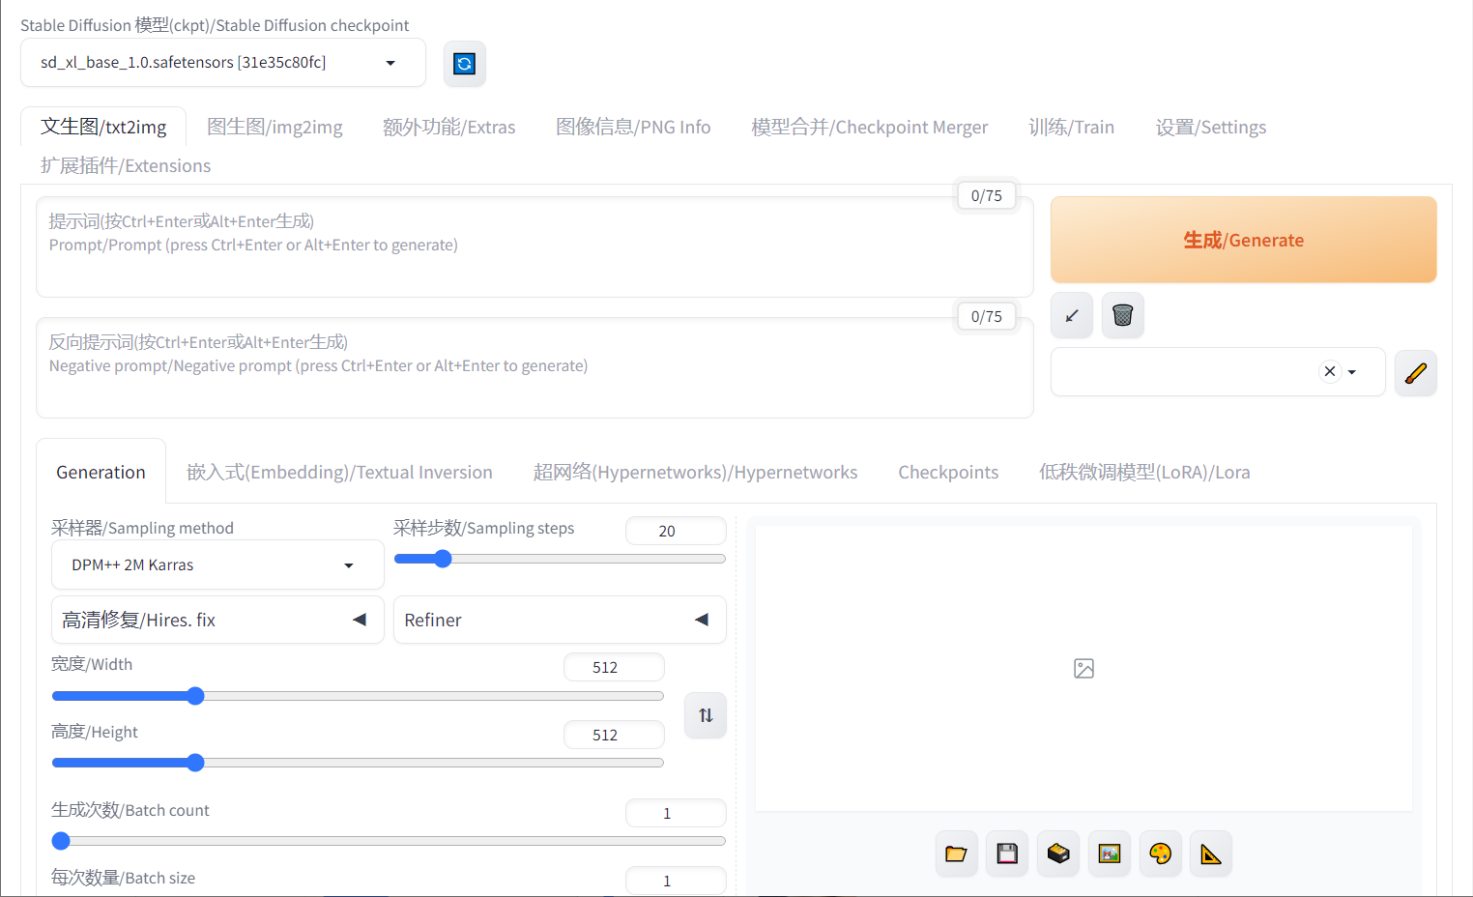Send the image to extras with the ruler icon
This screenshot has width=1473, height=897.
1211,854
